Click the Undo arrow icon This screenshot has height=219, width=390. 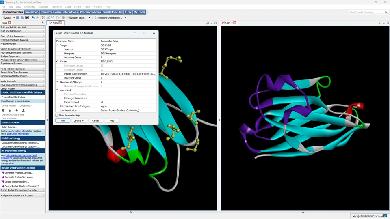click(x=32, y=17)
